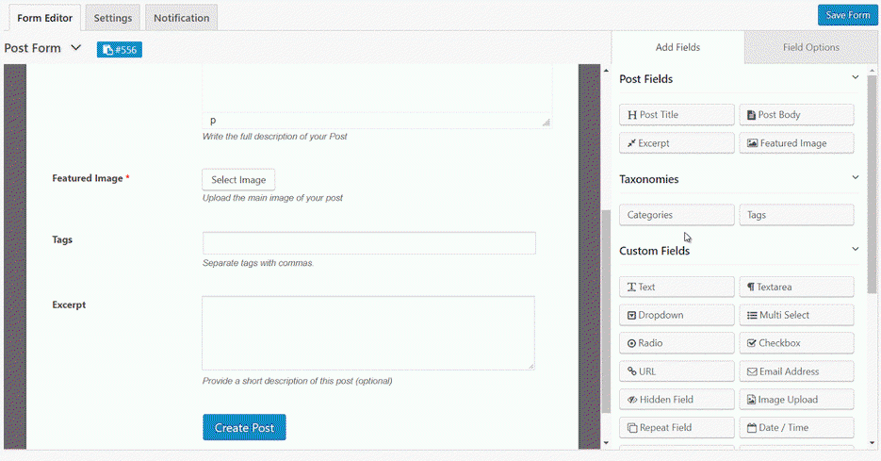The width and height of the screenshot is (881, 461).
Task: Switch to the Settings tab
Action: (112, 18)
